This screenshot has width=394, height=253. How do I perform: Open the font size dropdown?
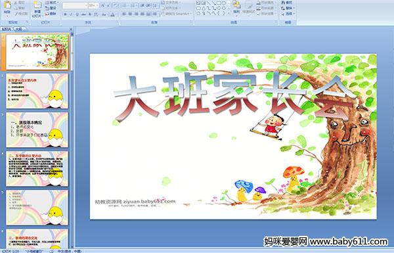point(97,5)
